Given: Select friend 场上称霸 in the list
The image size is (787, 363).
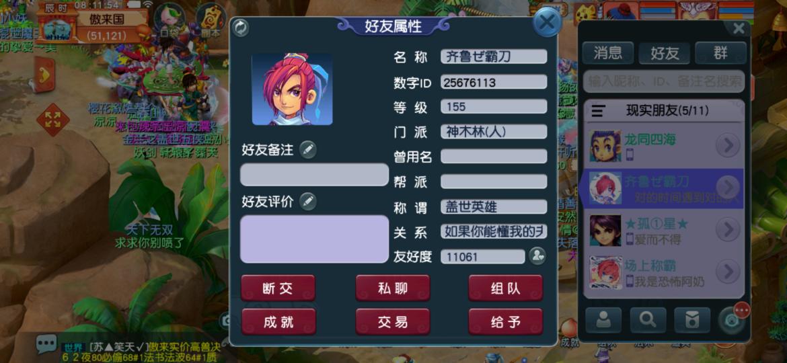Looking at the screenshot, I should pyautogui.click(x=663, y=272).
